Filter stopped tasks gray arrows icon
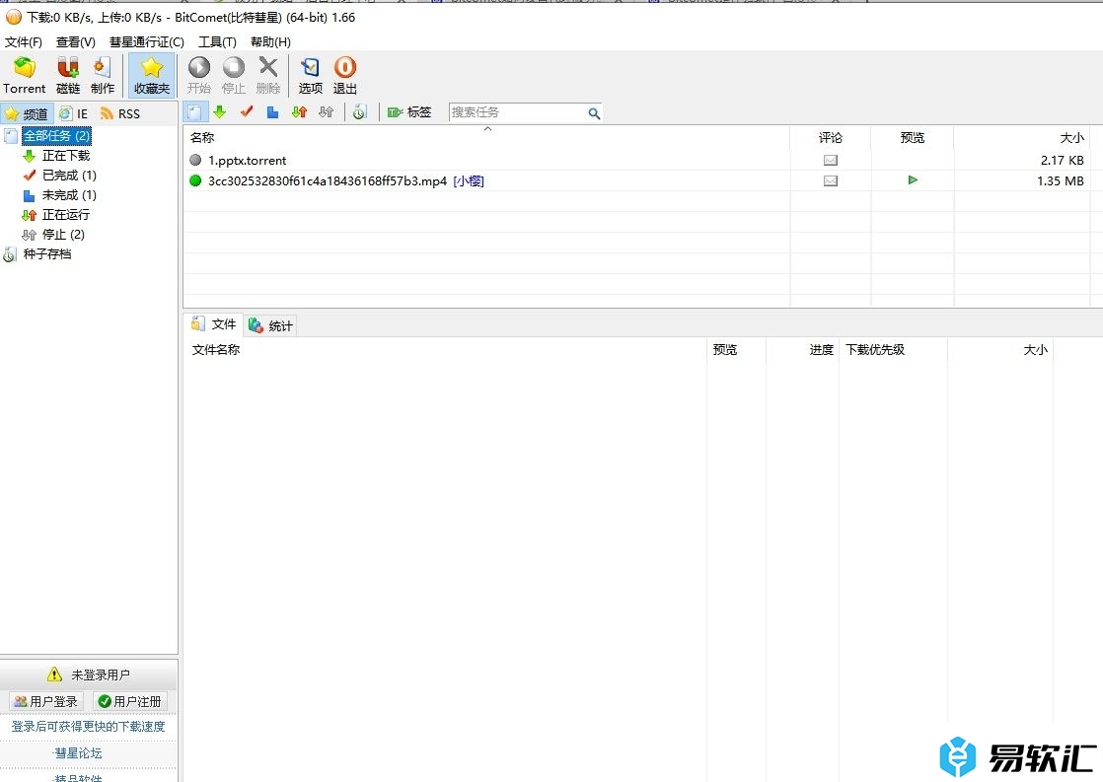This screenshot has width=1103, height=782. click(x=326, y=112)
